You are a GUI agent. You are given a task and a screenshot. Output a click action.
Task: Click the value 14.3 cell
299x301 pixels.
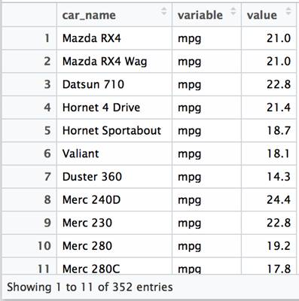click(x=269, y=177)
